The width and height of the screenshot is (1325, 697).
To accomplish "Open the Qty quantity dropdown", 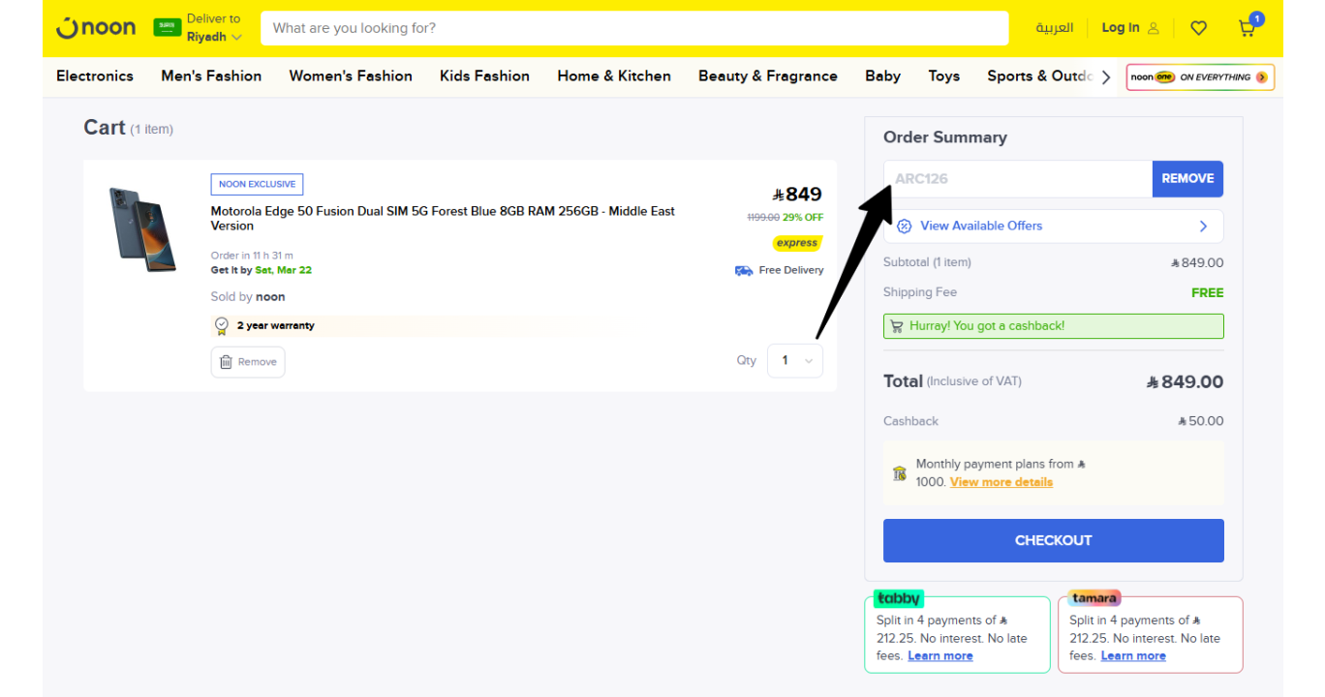I will (795, 360).
